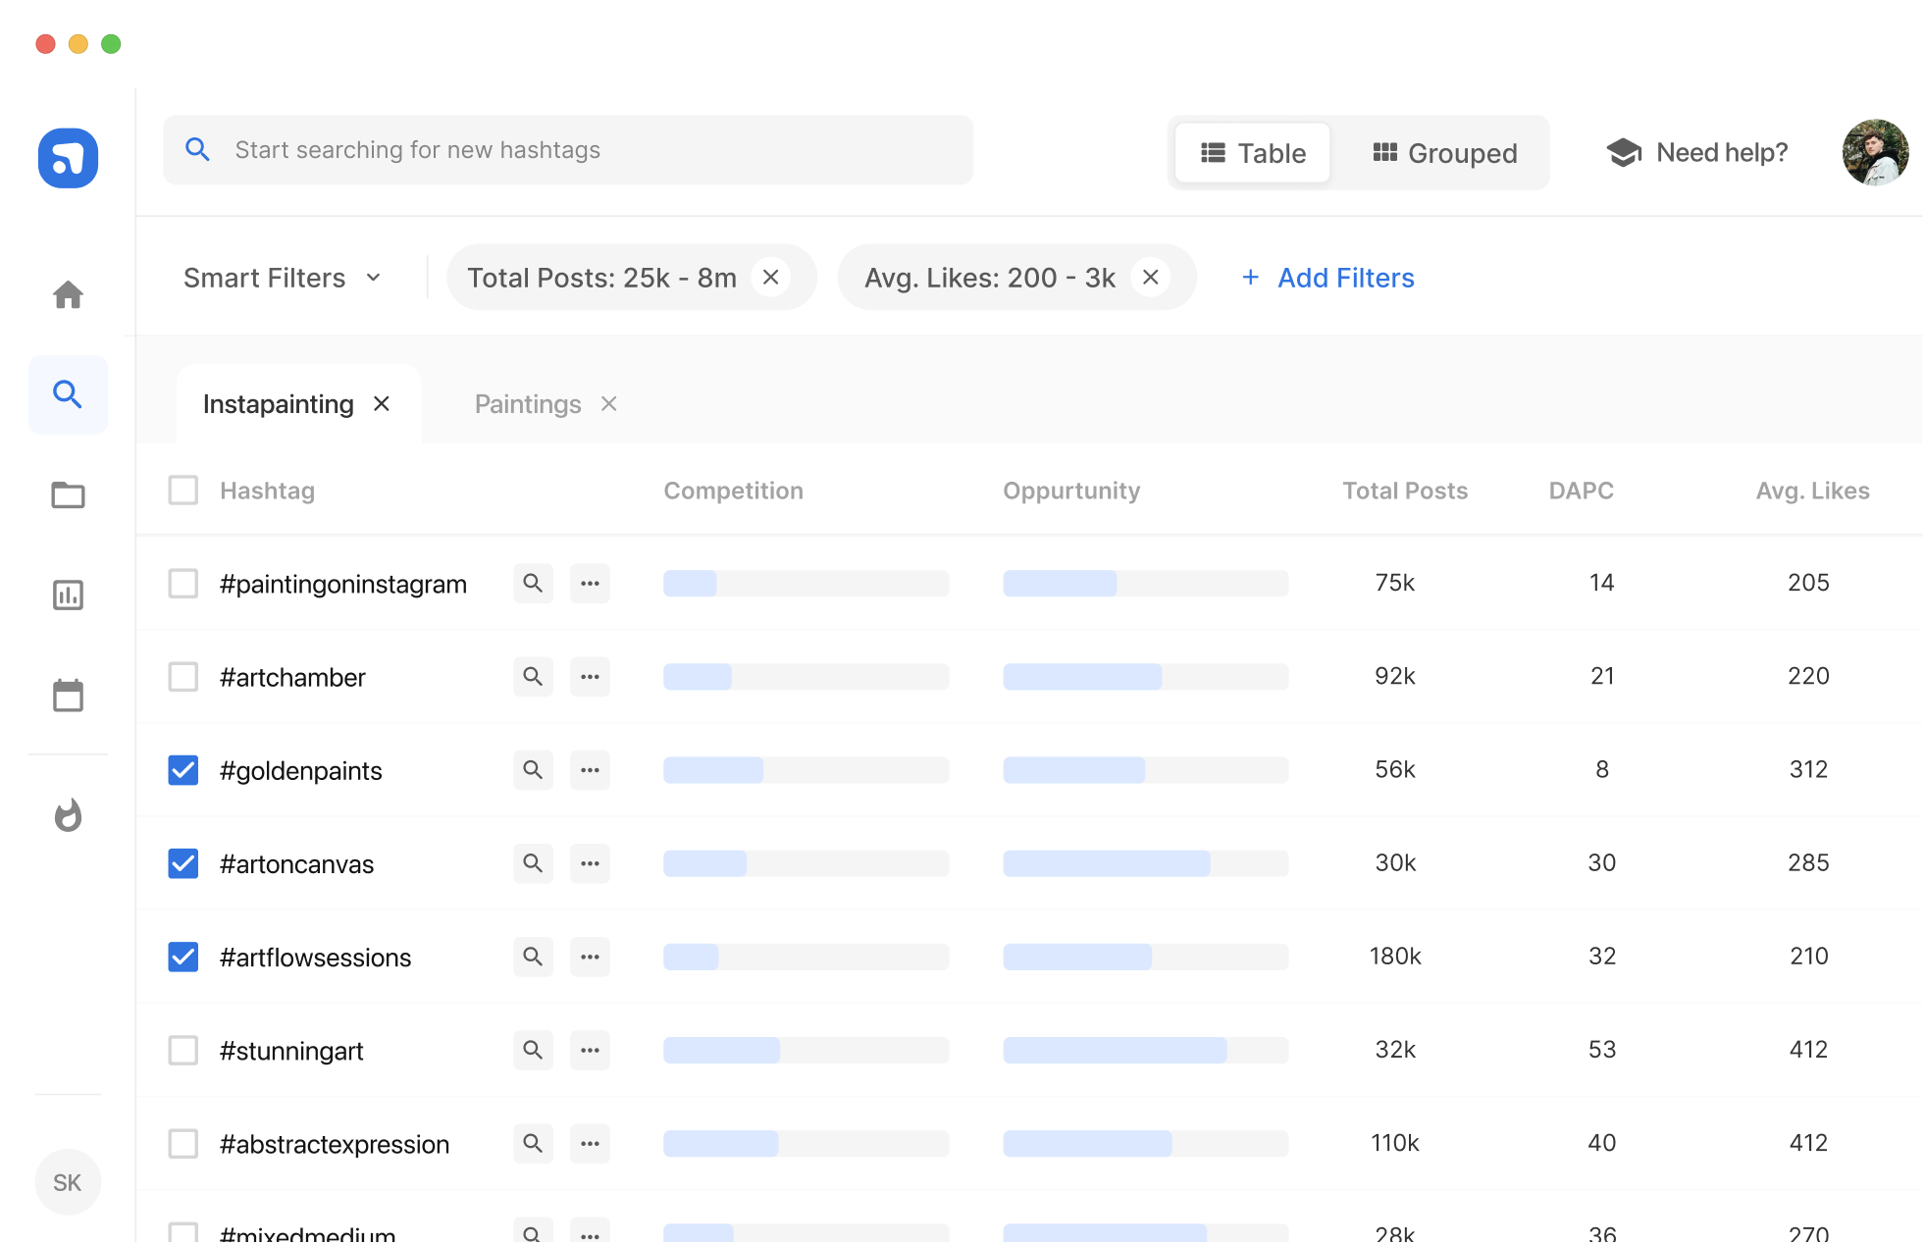This screenshot has width=1925, height=1244.
Task: Uncheck the #goldenpaints checkbox
Action: [x=183, y=770]
